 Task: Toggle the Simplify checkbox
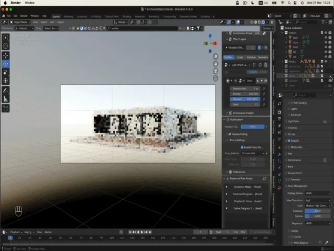289,141
